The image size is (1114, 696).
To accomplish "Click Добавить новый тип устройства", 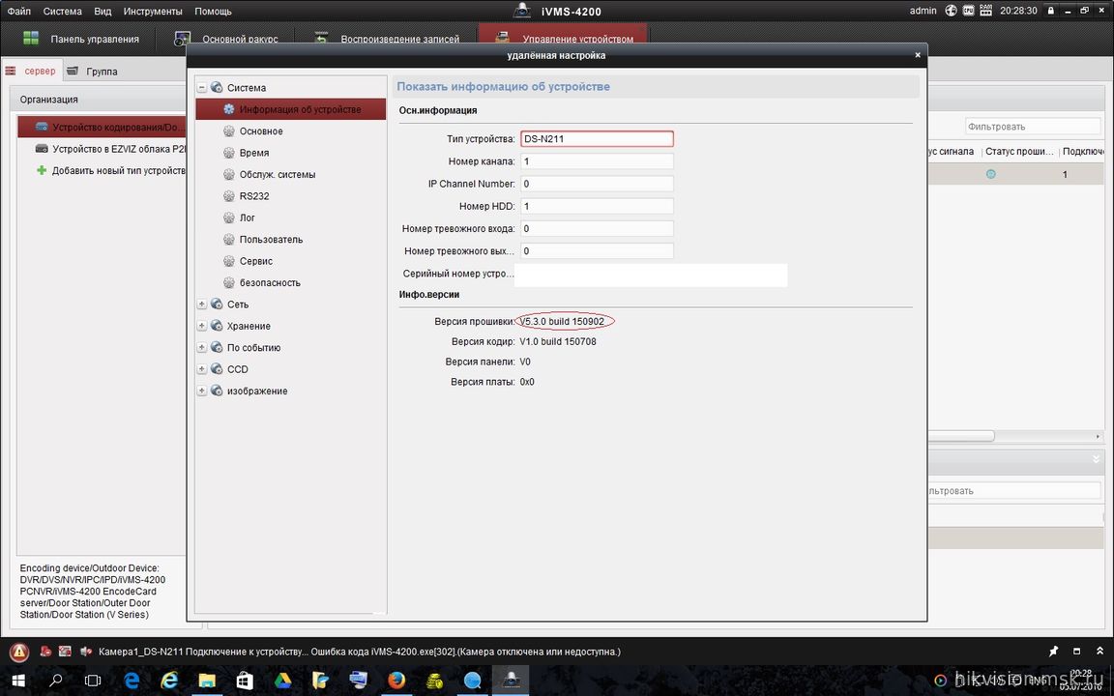I will [x=111, y=170].
